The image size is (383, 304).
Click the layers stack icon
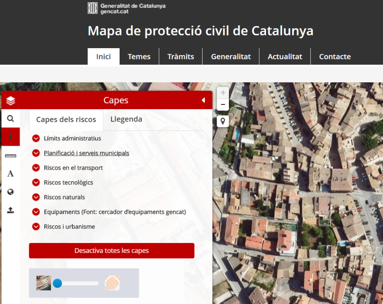[x=11, y=101]
